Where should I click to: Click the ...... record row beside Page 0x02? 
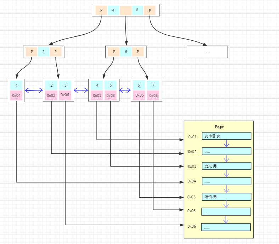click(227, 151)
